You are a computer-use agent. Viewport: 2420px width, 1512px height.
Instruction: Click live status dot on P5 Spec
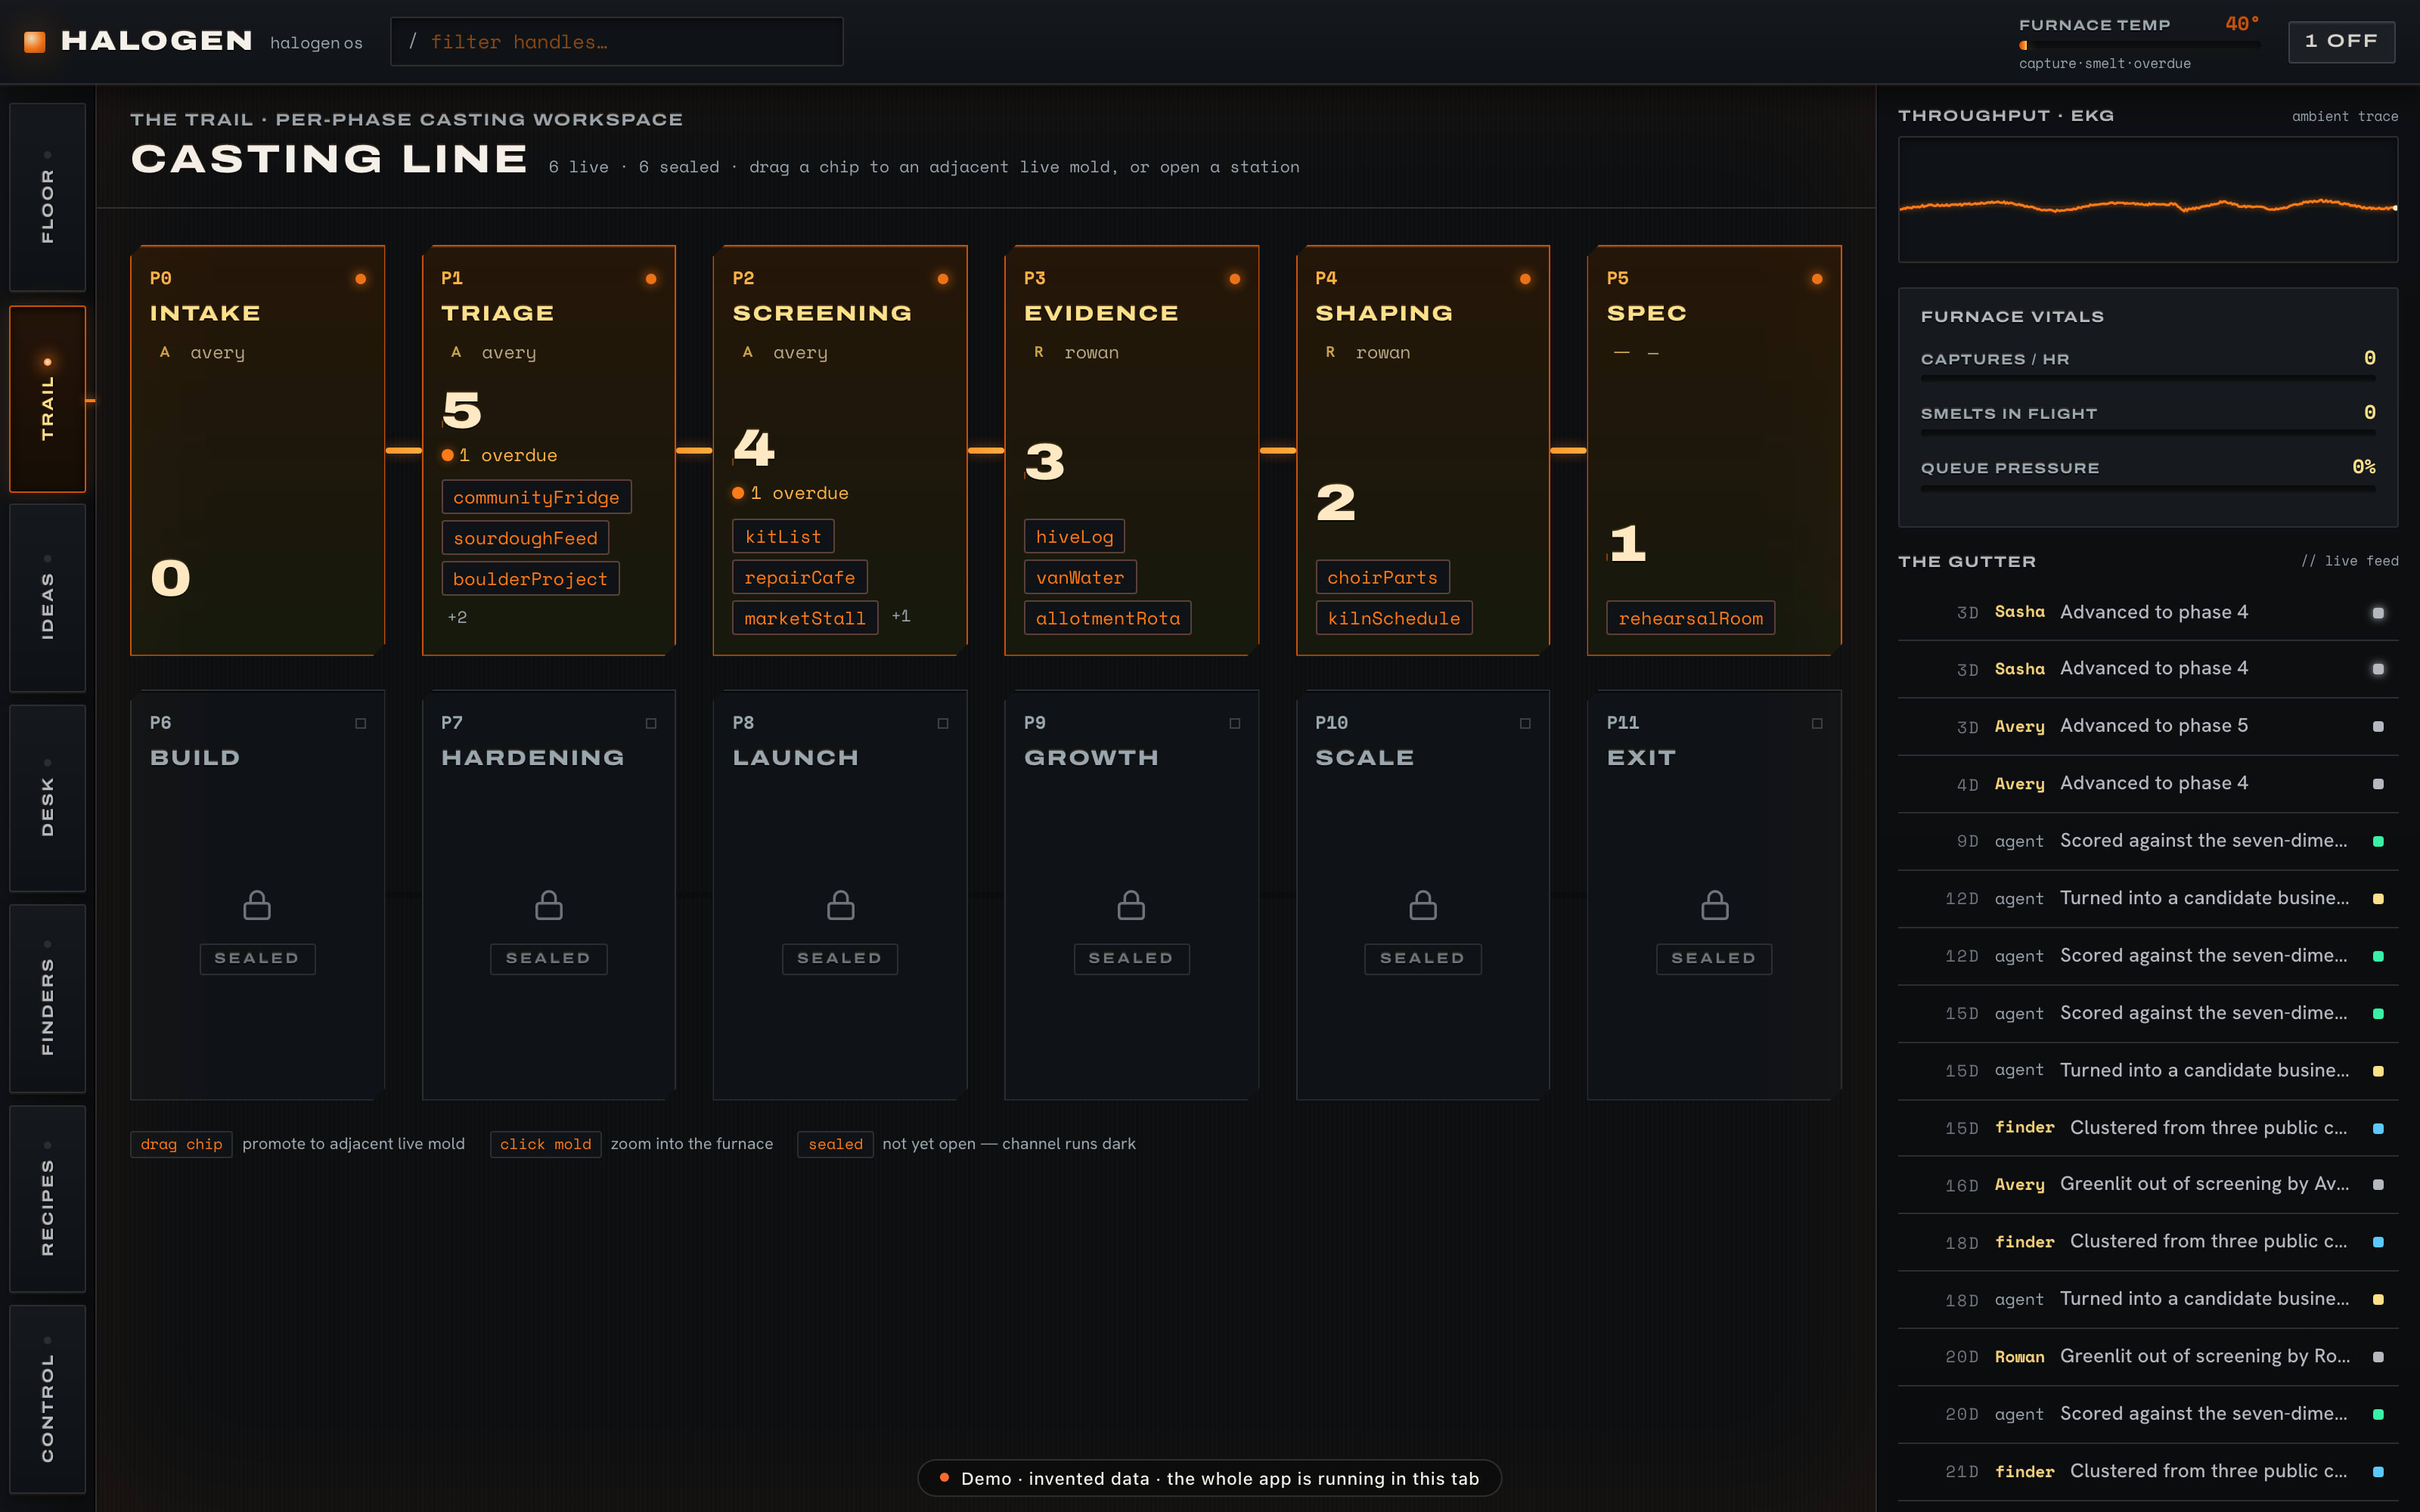pyautogui.click(x=1817, y=279)
